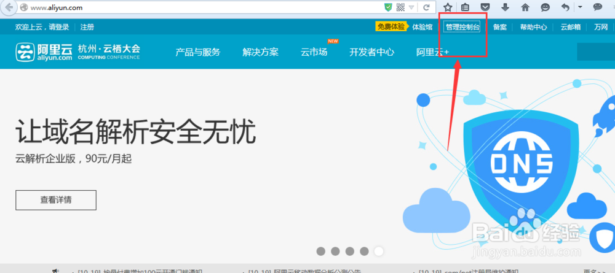The height and width of the screenshot is (273, 615).
Task: Click the smiley chat icon in toolbar
Action: pos(545,7)
